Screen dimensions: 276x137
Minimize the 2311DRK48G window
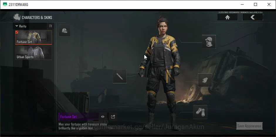[x=242, y=4]
